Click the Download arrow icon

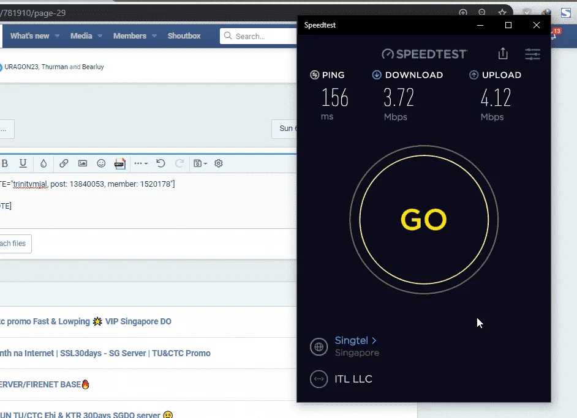(377, 75)
